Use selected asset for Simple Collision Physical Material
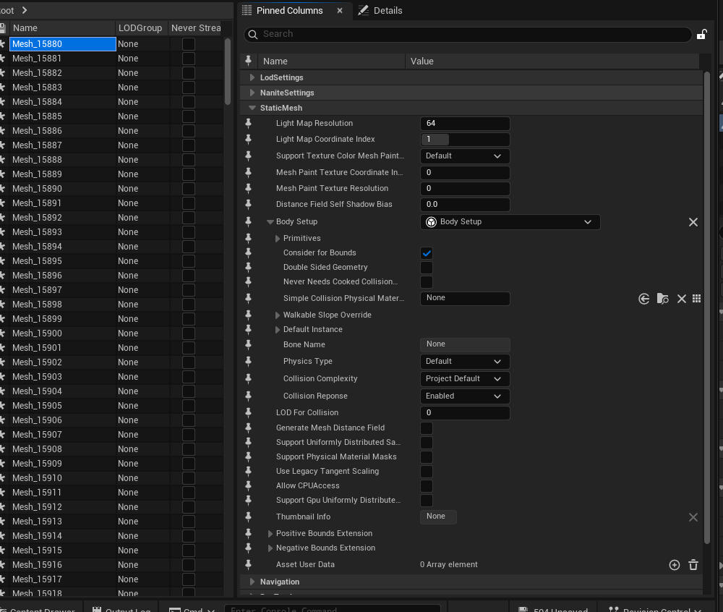This screenshot has width=723, height=612. pyautogui.click(x=643, y=299)
